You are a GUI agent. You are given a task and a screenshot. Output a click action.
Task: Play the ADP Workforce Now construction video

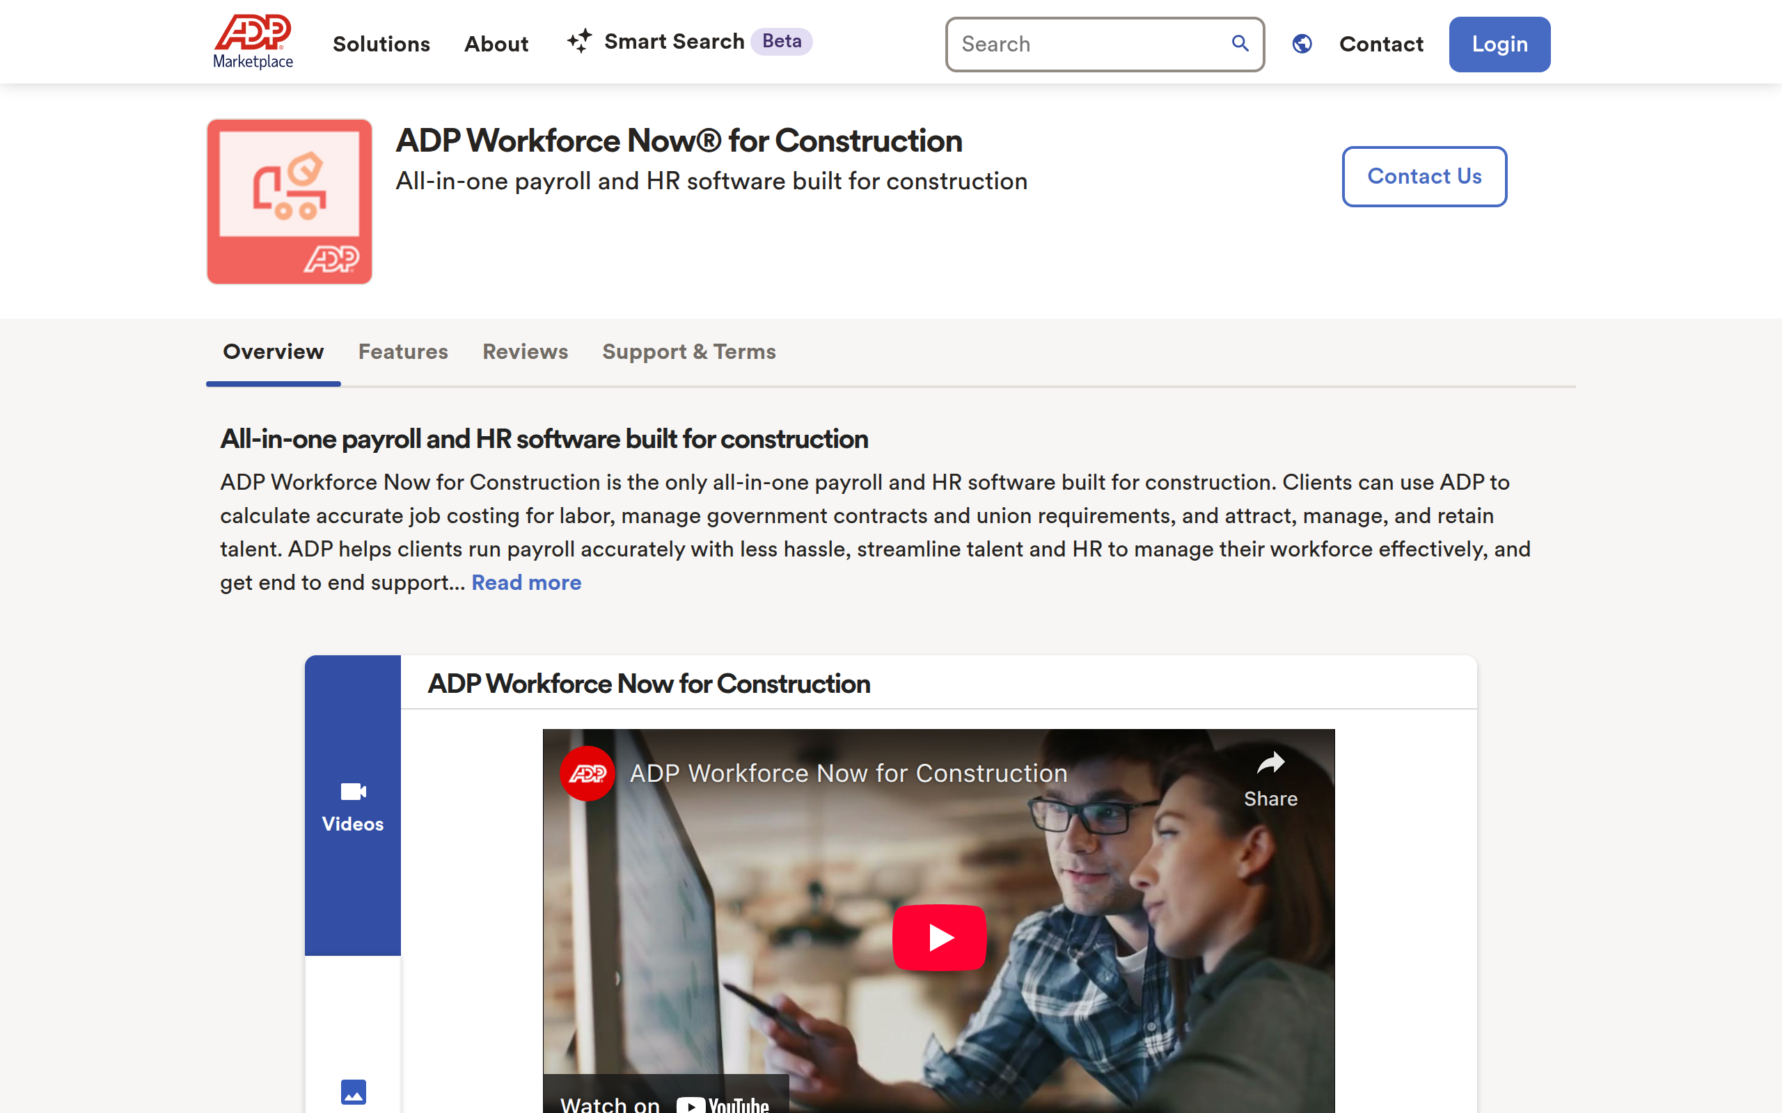tap(939, 937)
